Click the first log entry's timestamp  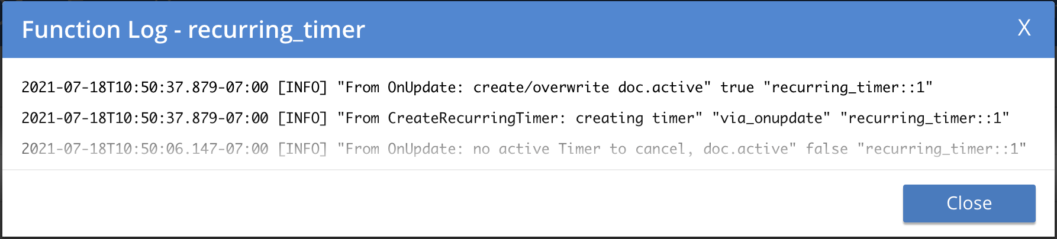tap(145, 88)
